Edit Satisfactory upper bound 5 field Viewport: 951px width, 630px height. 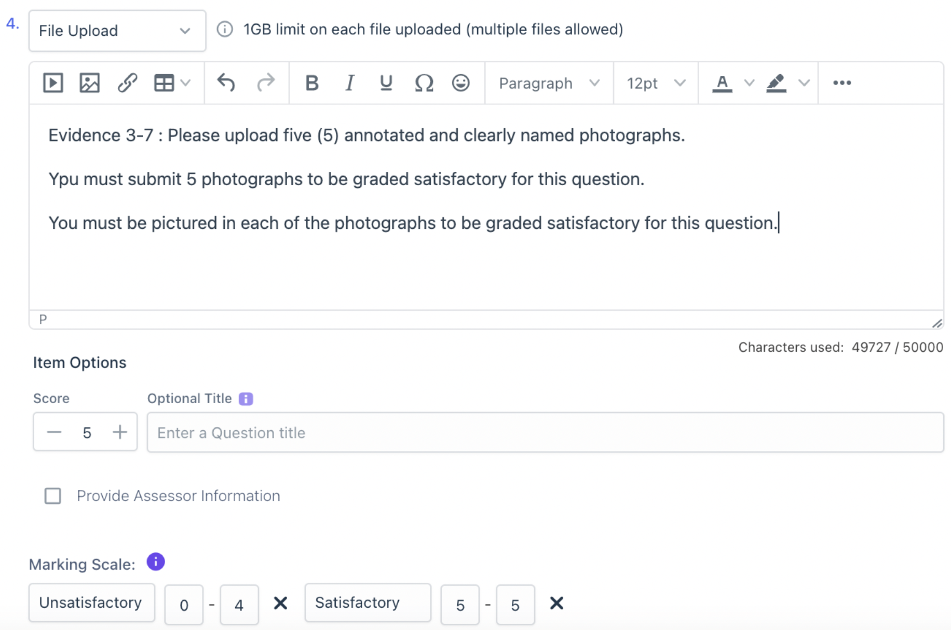coord(515,605)
